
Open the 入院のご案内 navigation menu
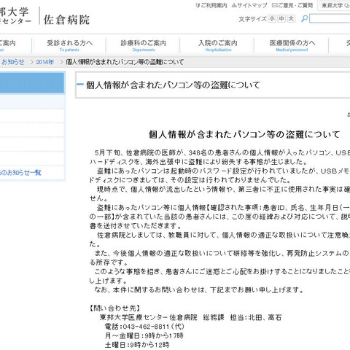[218, 45]
